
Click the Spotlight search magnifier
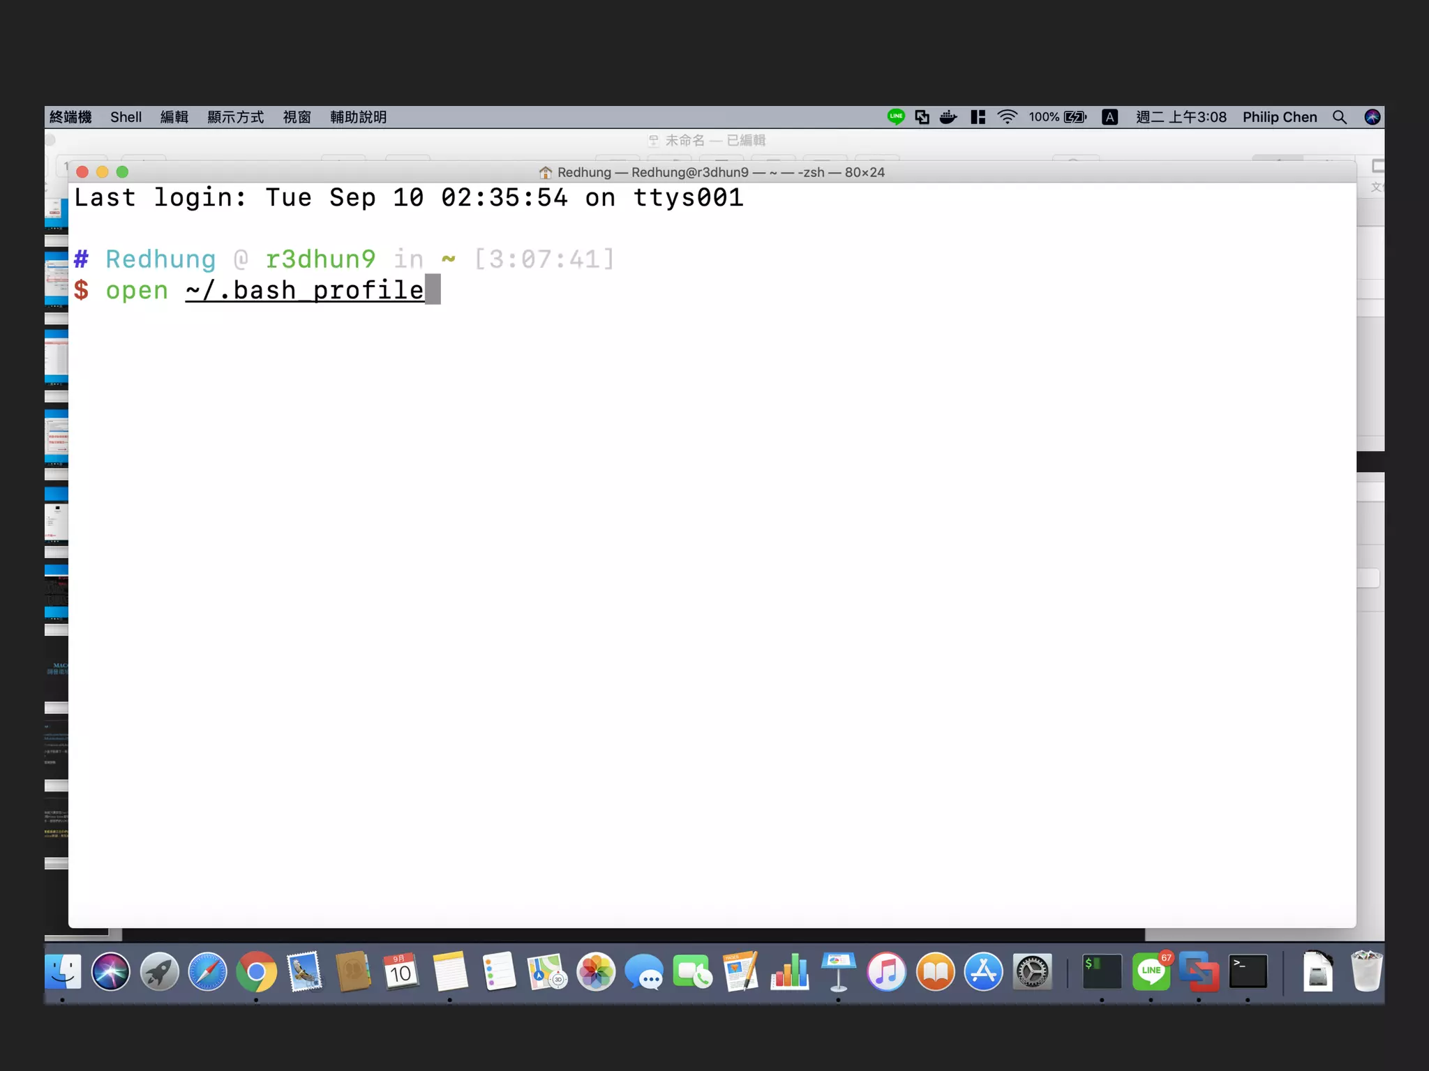1339,117
